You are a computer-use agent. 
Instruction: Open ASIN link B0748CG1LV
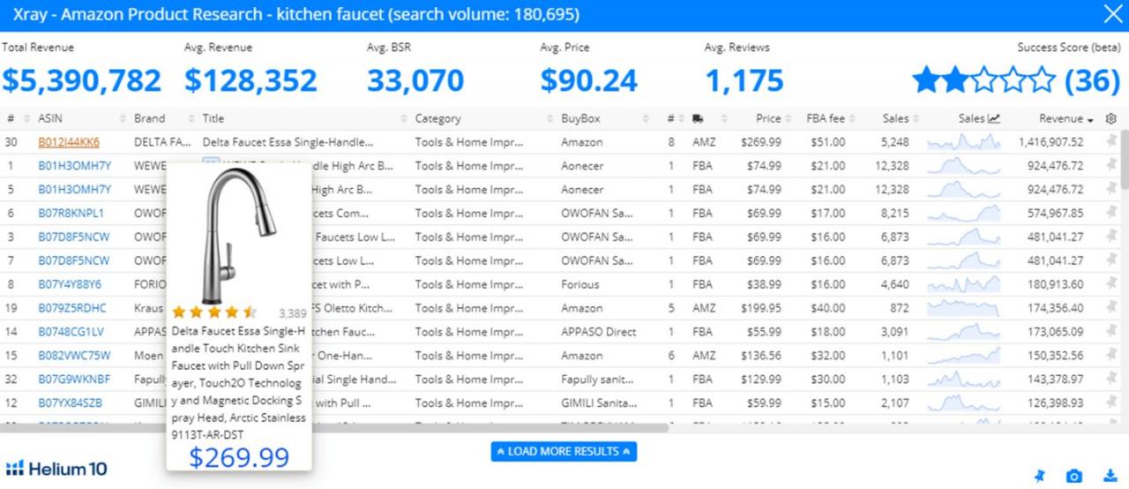71,332
